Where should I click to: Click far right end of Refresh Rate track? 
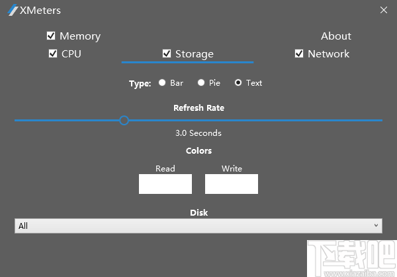(x=380, y=121)
